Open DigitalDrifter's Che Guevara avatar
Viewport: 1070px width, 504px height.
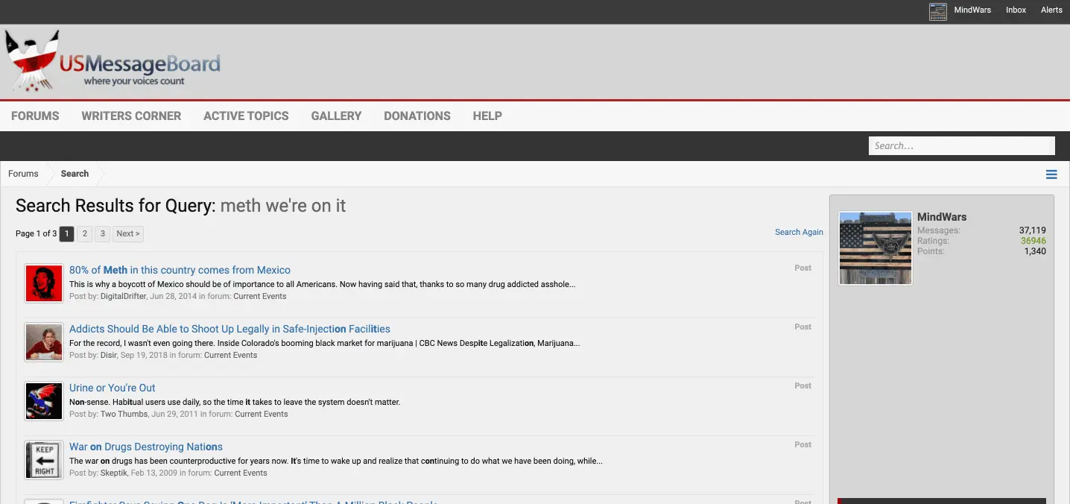44,283
